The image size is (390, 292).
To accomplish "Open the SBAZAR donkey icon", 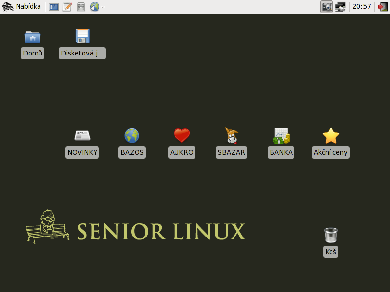I will 232,136.
